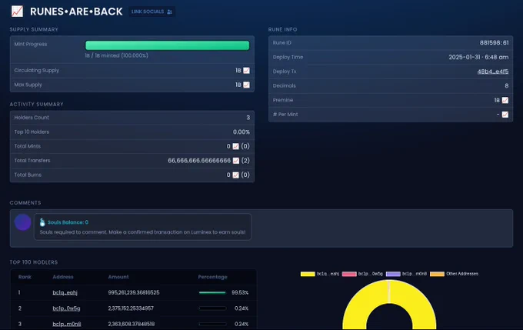Click the people icon in LINK SOCIALS

tap(169, 12)
